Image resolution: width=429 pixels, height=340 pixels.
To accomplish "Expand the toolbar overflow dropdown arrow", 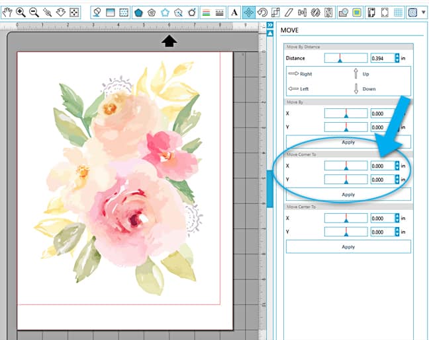I will 424,13.
